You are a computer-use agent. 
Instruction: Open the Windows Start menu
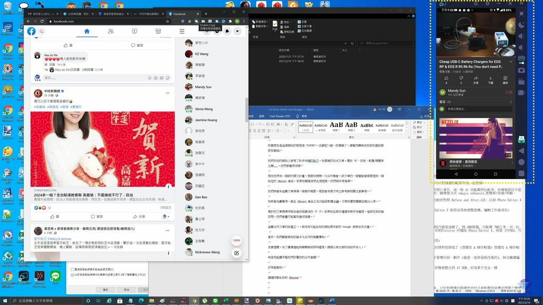[x=5, y=301]
